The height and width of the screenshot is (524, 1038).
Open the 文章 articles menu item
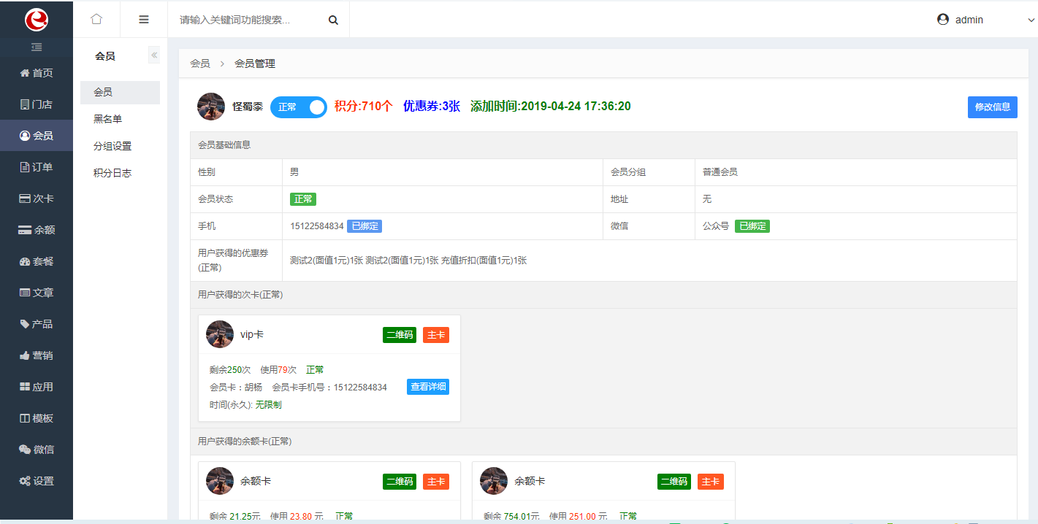point(37,293)
